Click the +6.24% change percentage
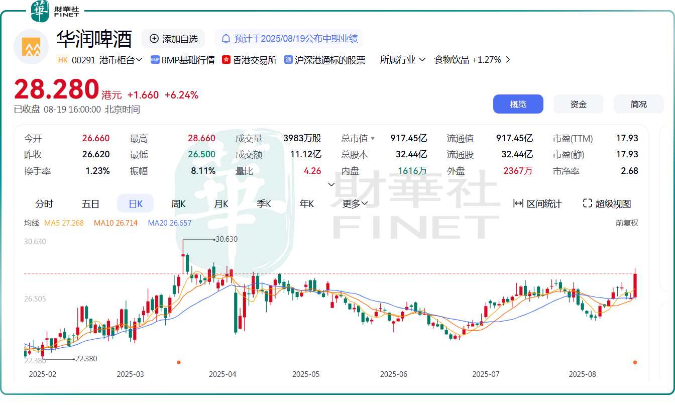Screen dimensions: 675x405 click(x=181, y=95)
